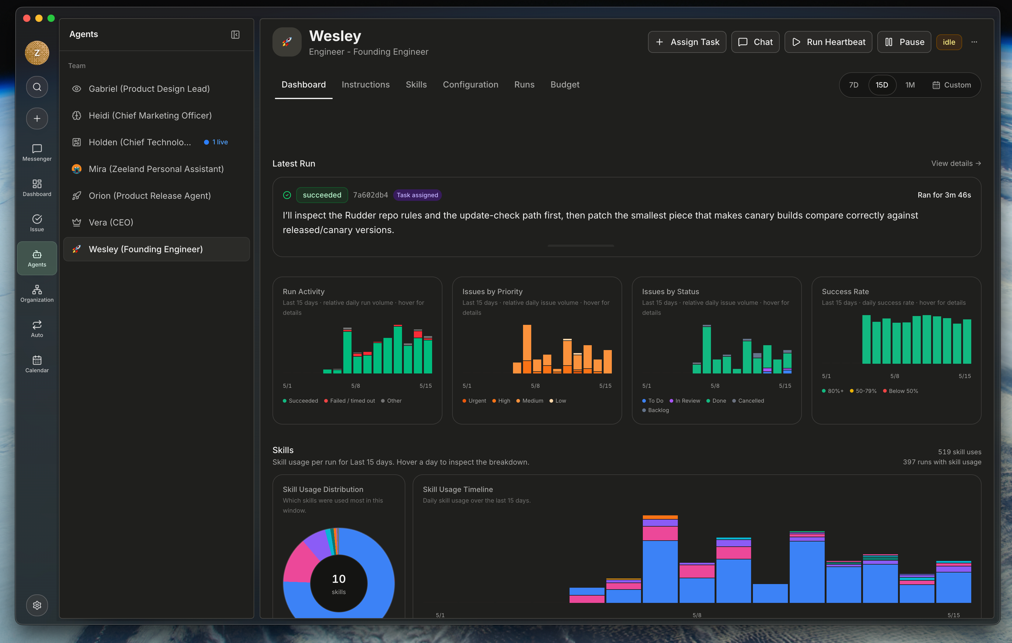The width and height of the screenshot is (1012, 643).
Task: Click the 519 skill uses count
Action: [959, 452]
